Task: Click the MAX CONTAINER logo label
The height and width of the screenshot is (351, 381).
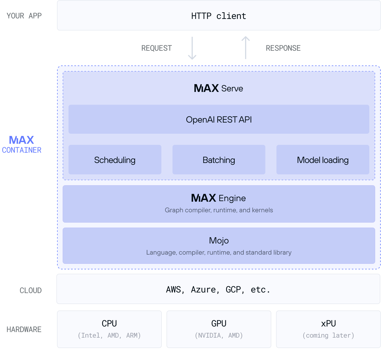Action: click(x=22, y=144)
